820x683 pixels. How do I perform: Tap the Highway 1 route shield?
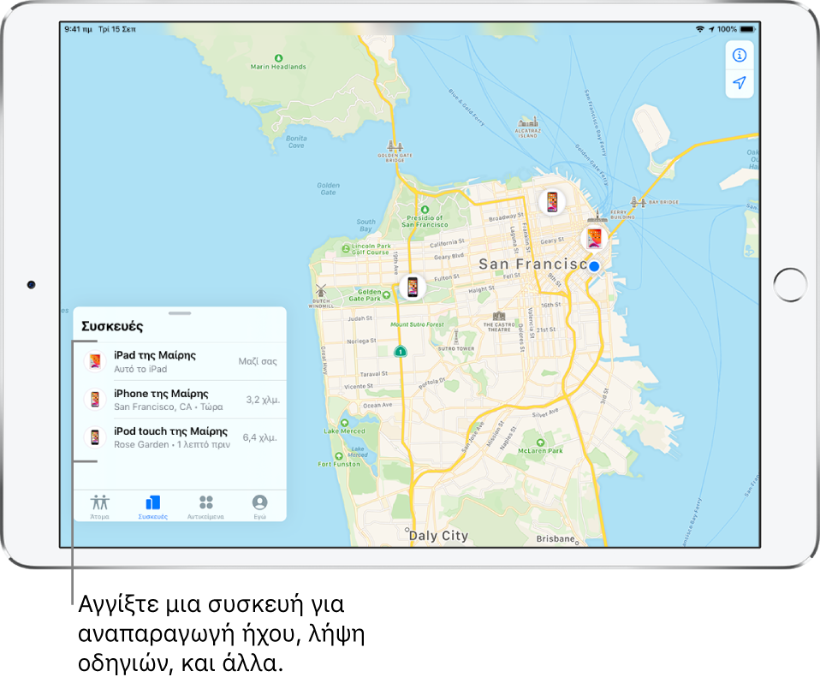click(400, 352)
